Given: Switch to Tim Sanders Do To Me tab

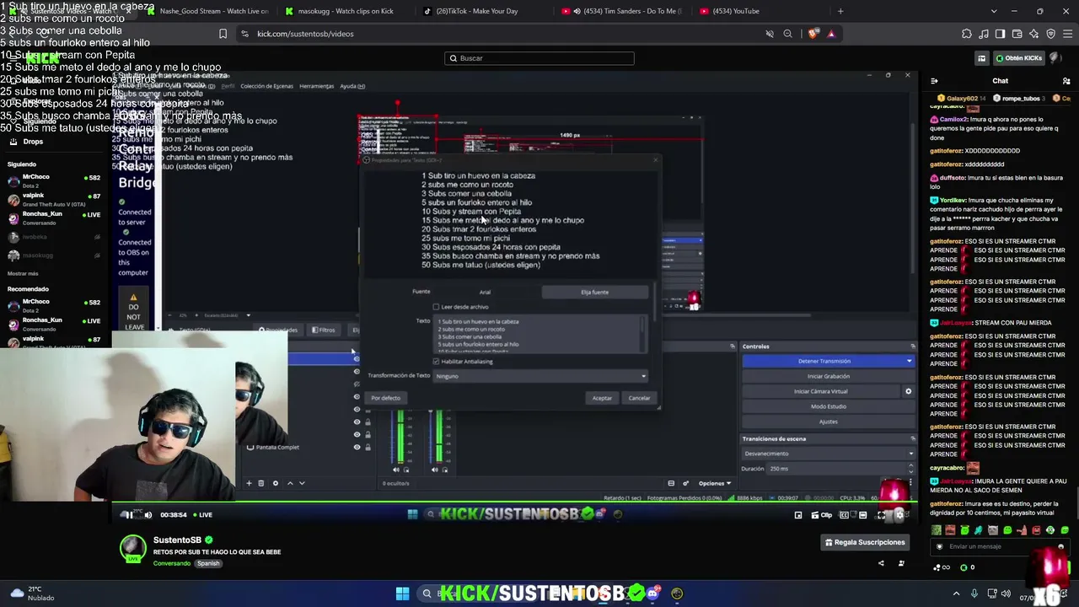Looking at the screenshot, I should point(622,11).
